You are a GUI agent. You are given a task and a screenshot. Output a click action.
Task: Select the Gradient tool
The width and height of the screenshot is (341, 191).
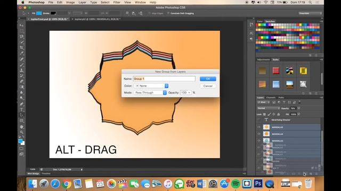(21, 87)
